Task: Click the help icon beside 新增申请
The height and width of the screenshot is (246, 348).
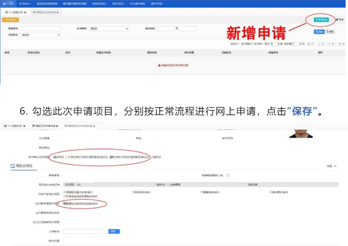Action: coord(339,20)
